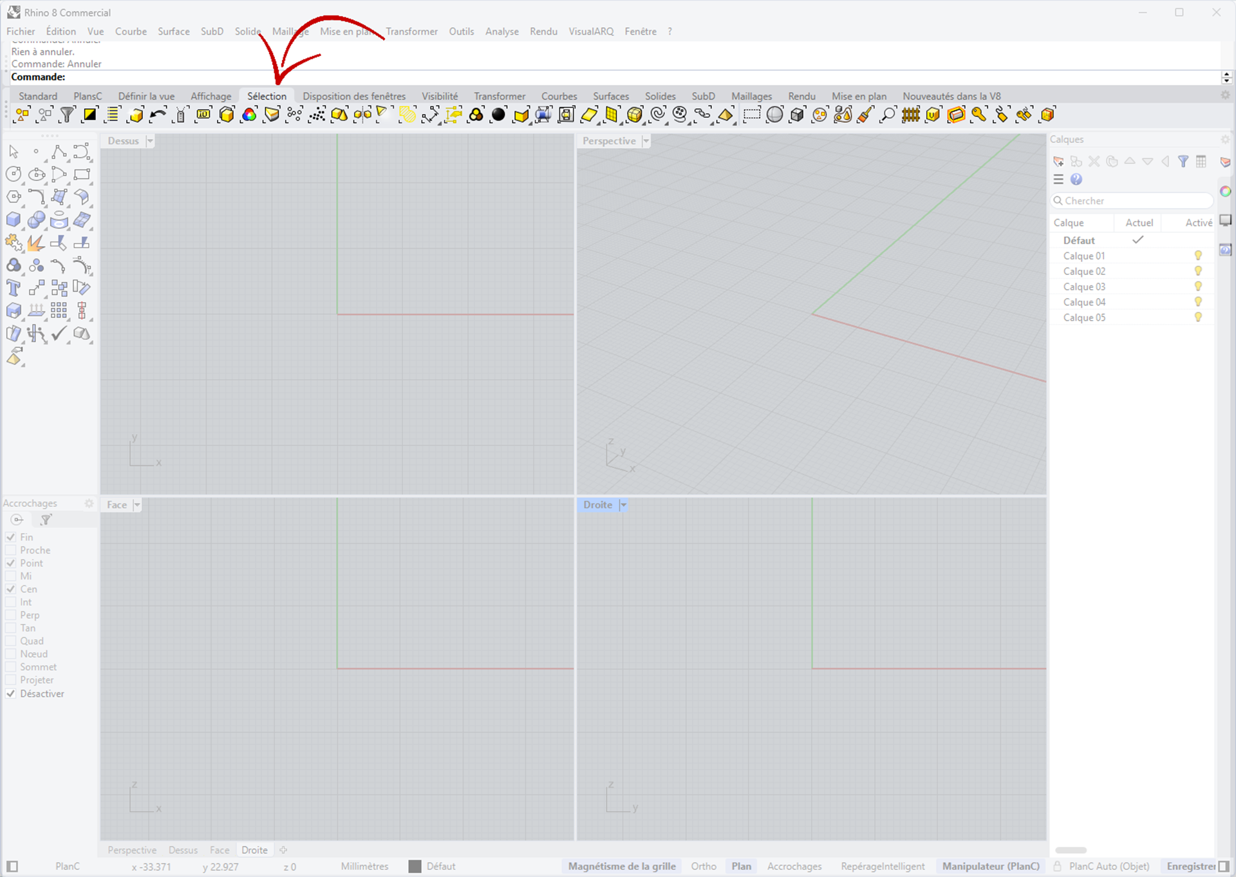Click the Circle tool in sidebar
The width and height of the screenshot is (1236, 877).
tap(14, 174)
